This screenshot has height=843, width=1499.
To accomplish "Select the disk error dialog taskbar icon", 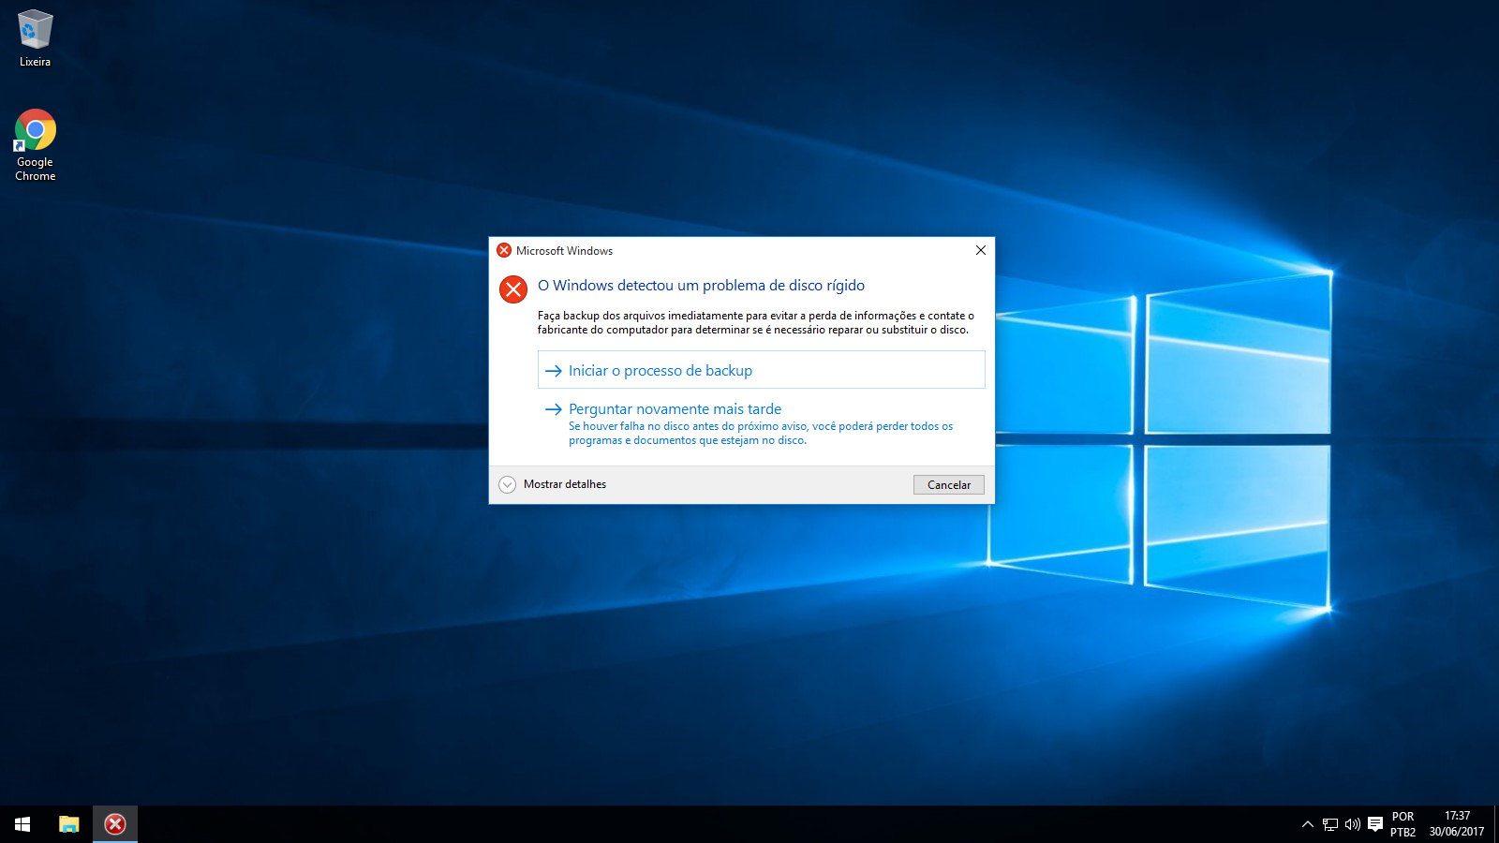I will [x=115, y=824].
